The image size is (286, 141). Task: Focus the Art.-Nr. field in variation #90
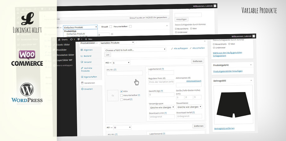(x=125, y=73)
